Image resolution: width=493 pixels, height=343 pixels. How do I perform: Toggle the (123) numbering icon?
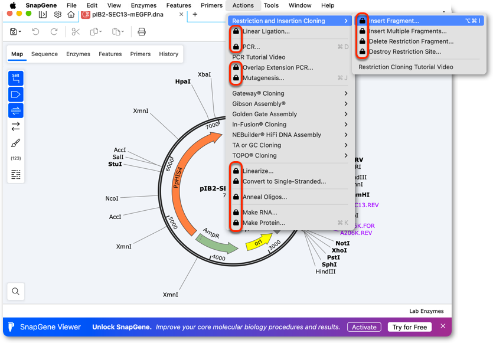point(16,158)
